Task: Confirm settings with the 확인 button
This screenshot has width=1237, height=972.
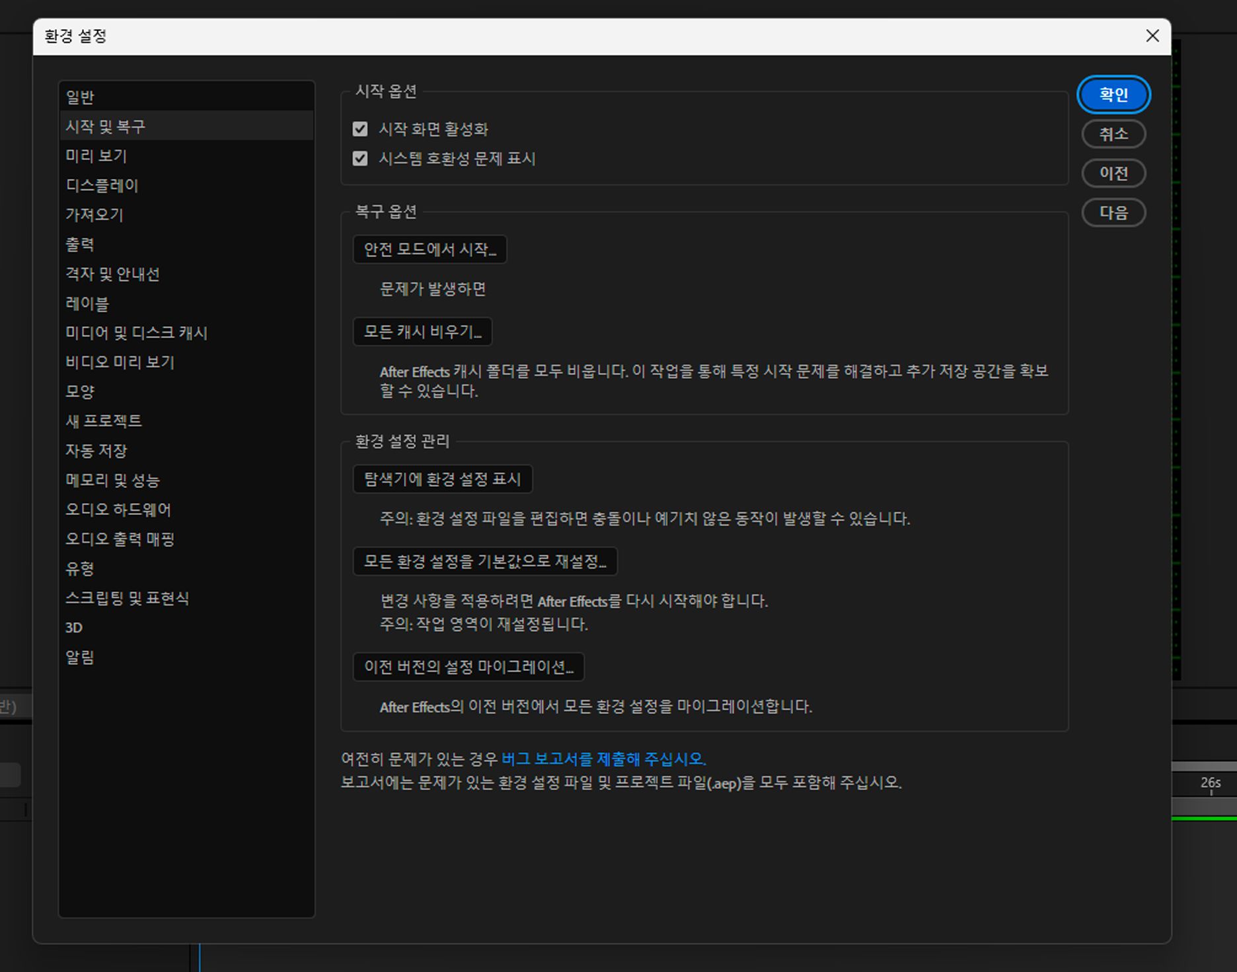Action: pos(1114,94)
